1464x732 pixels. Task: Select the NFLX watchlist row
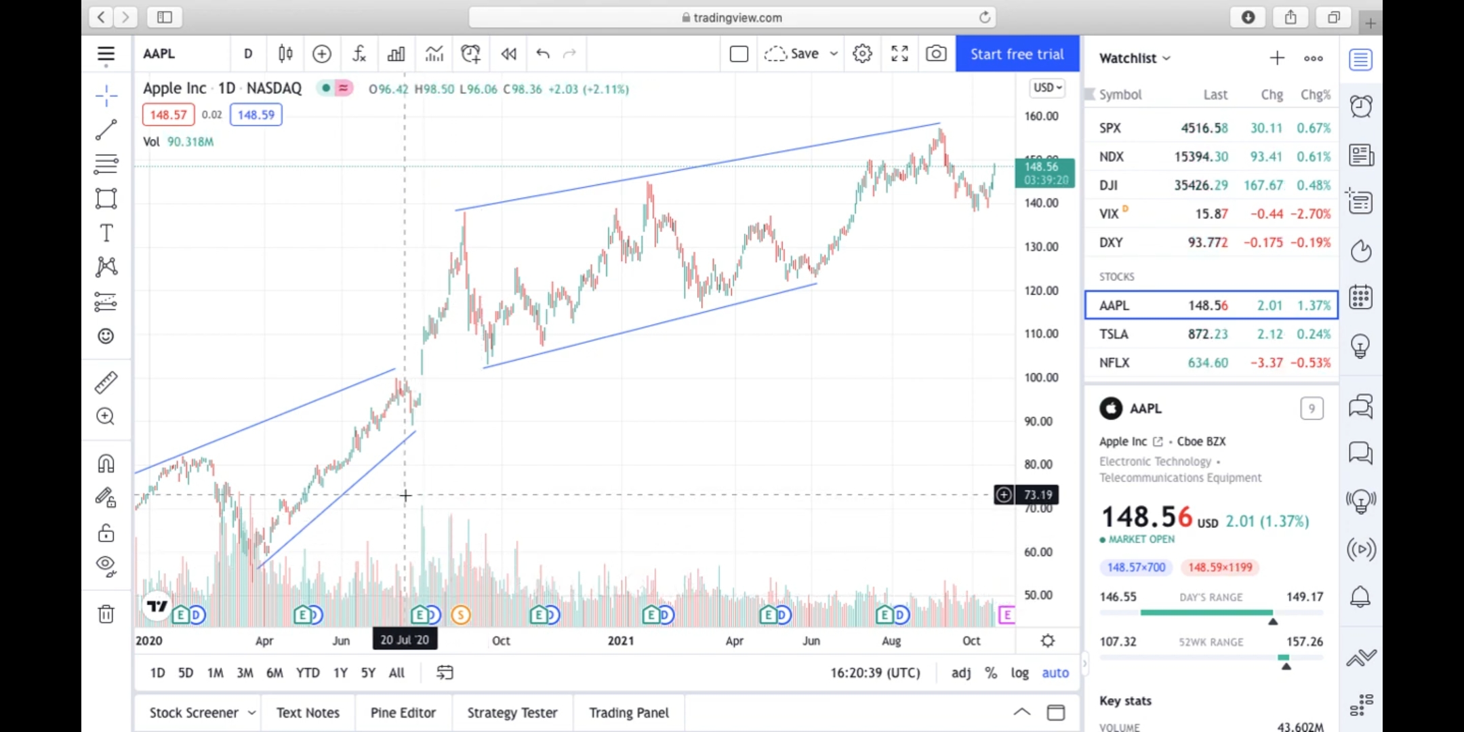click(x=1211, y=363)
